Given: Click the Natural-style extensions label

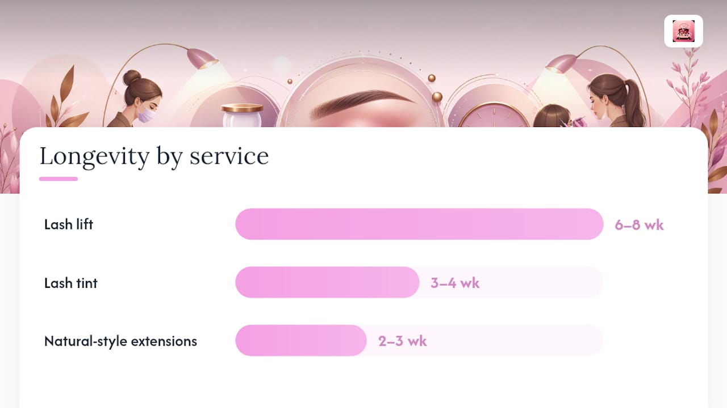Looking at the screenshot, I should 120,341.
